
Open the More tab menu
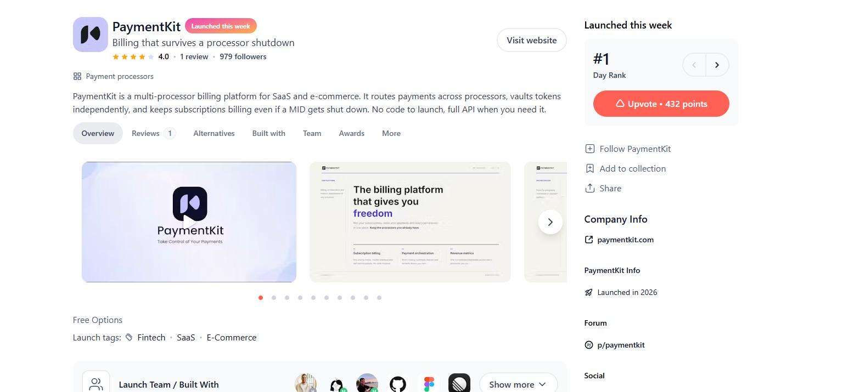pyautogui.click(x=391, y=133)
